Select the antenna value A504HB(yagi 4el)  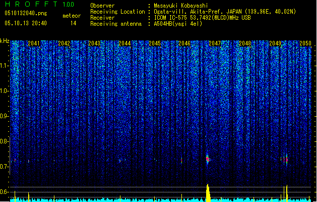178,24
